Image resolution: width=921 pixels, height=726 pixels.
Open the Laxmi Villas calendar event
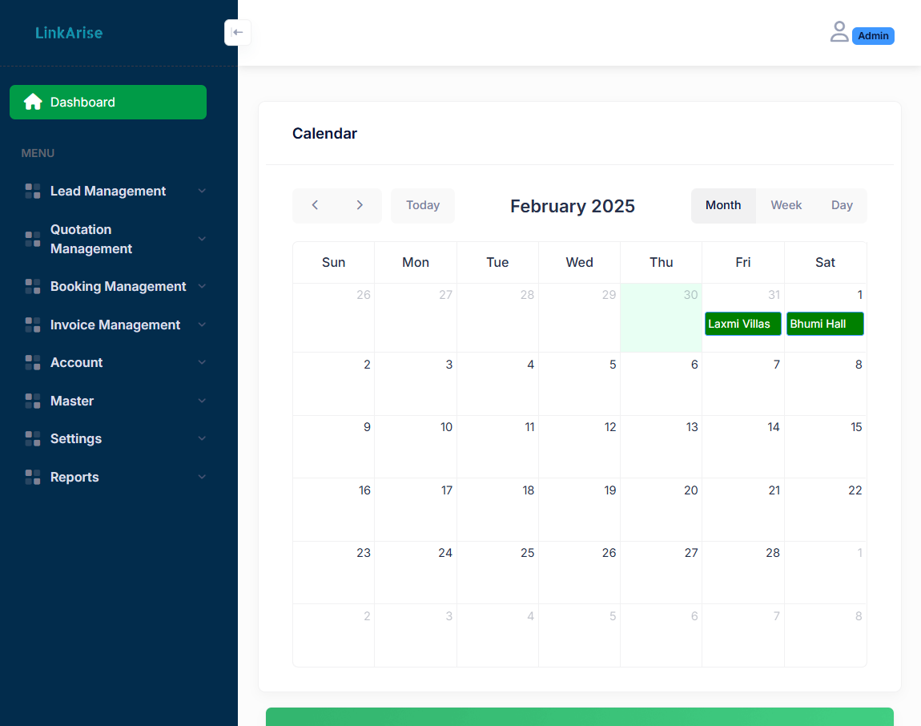(x=742, y=324)
